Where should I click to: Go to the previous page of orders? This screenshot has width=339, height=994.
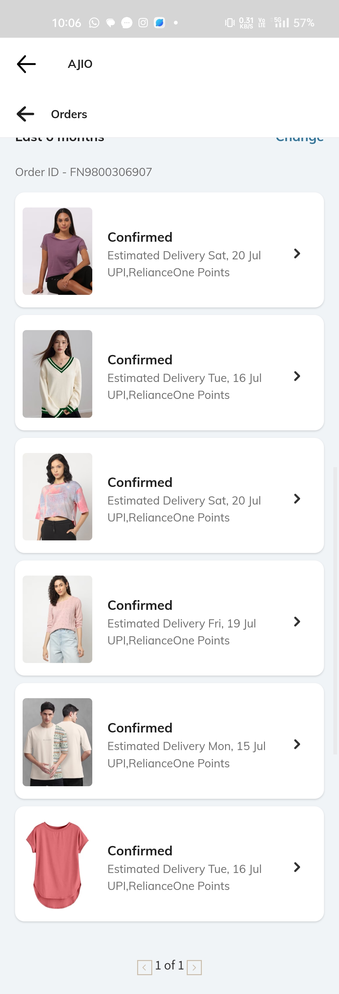(144, 967)
